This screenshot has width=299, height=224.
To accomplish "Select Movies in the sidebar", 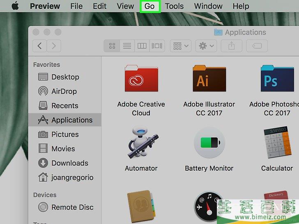I will pos(65,149).
